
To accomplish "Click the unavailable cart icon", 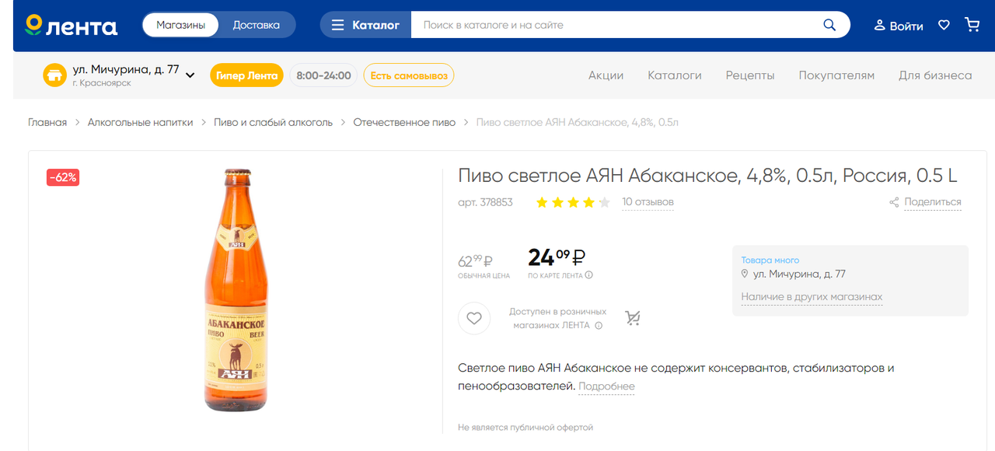I will (x=633, y=318).
